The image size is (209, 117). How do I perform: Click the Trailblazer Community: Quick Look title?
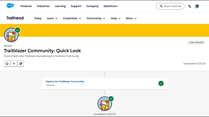pyautogui.click(x=42, y=51)
